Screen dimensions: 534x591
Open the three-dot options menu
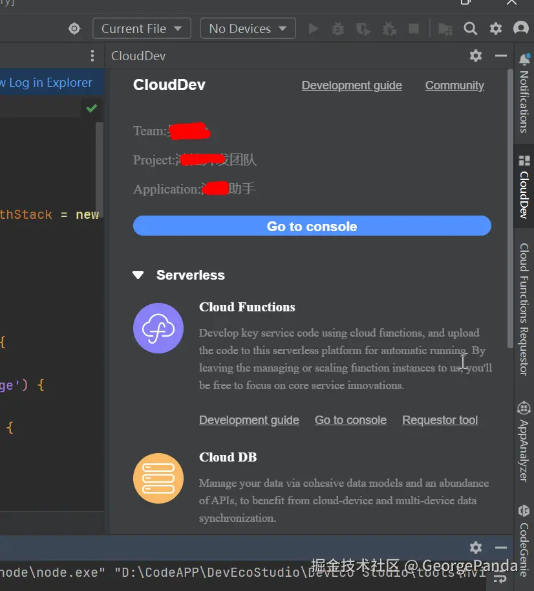coord(92,56)
